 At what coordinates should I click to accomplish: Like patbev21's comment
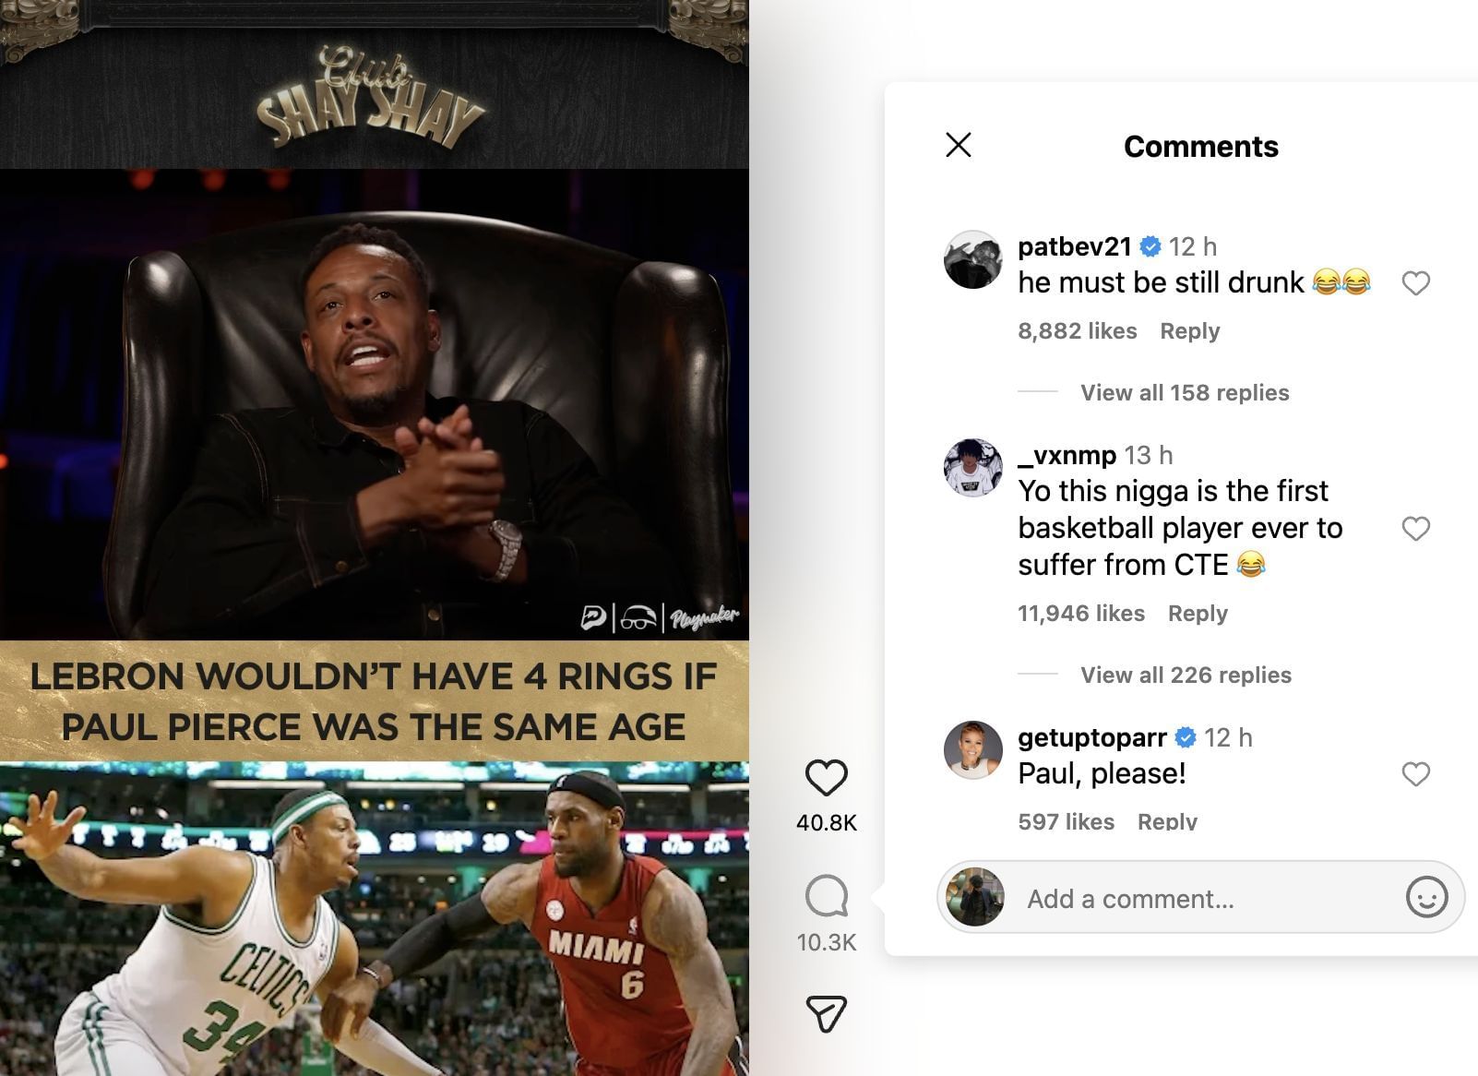coord(1415,283)
